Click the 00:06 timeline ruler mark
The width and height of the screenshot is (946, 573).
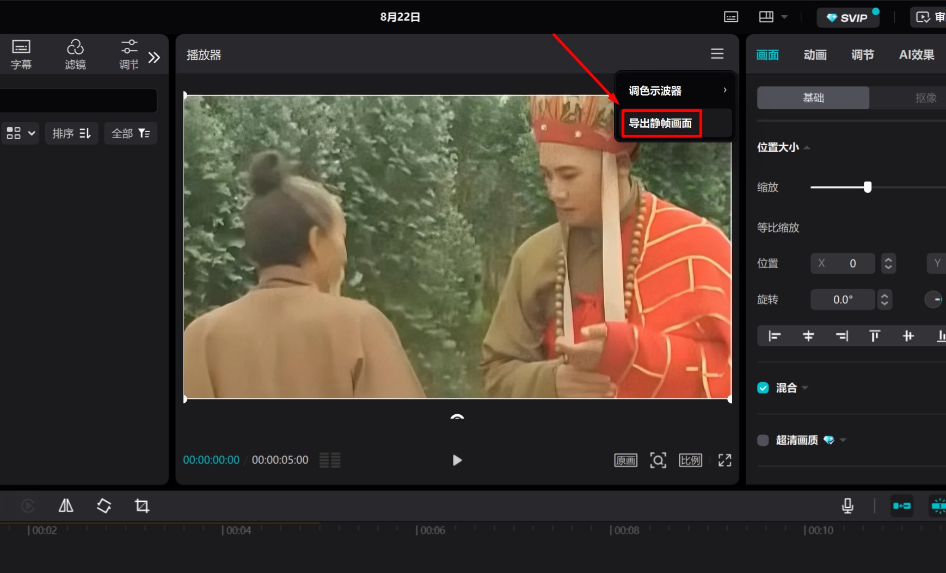431,530
